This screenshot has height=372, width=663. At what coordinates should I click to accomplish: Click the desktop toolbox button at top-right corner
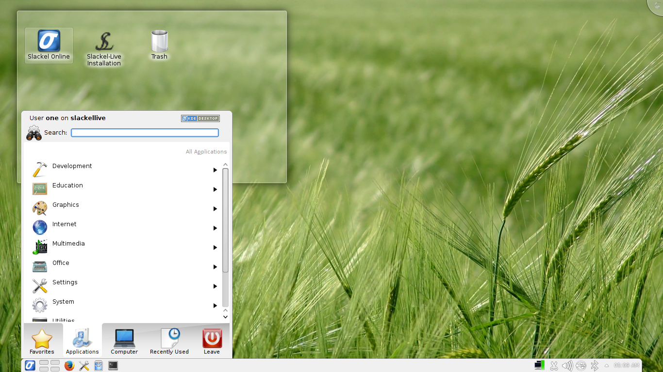pyautogui.click(x=657, y=5)
